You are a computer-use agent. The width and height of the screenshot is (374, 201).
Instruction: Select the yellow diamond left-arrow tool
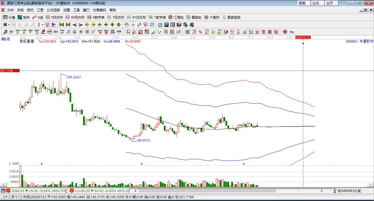tap(87, 25)
